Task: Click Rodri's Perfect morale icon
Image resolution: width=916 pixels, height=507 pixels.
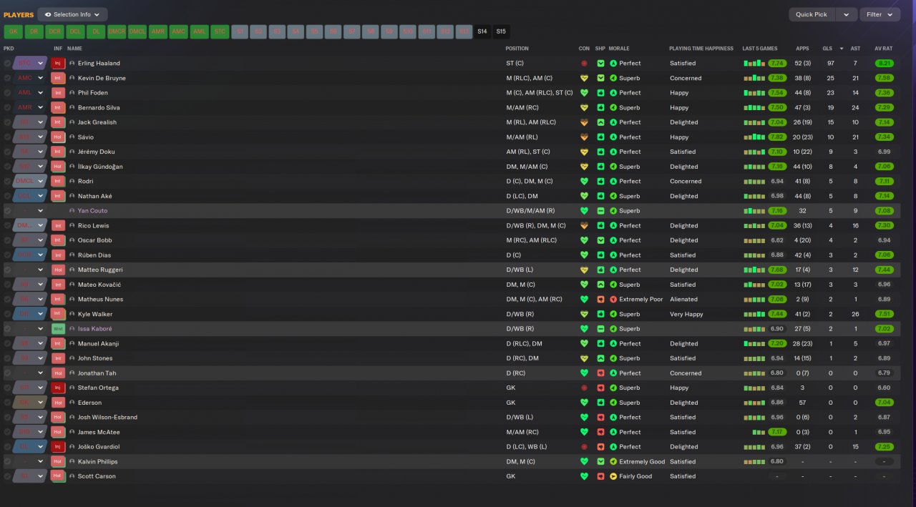Action: pos(613,182)
